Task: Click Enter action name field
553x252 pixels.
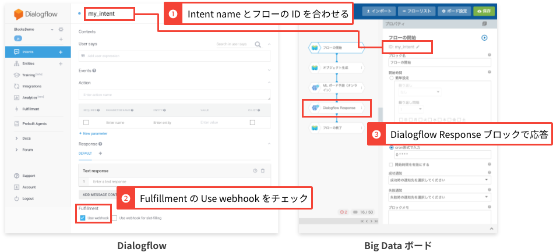Action: pos(175,95)
